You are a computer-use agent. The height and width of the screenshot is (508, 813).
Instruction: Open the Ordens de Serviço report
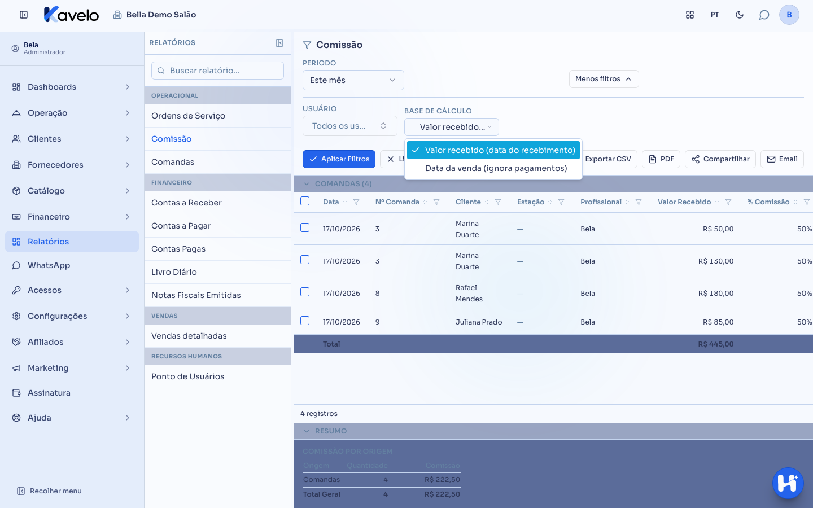pyautogui.click(x=217, y=116)
